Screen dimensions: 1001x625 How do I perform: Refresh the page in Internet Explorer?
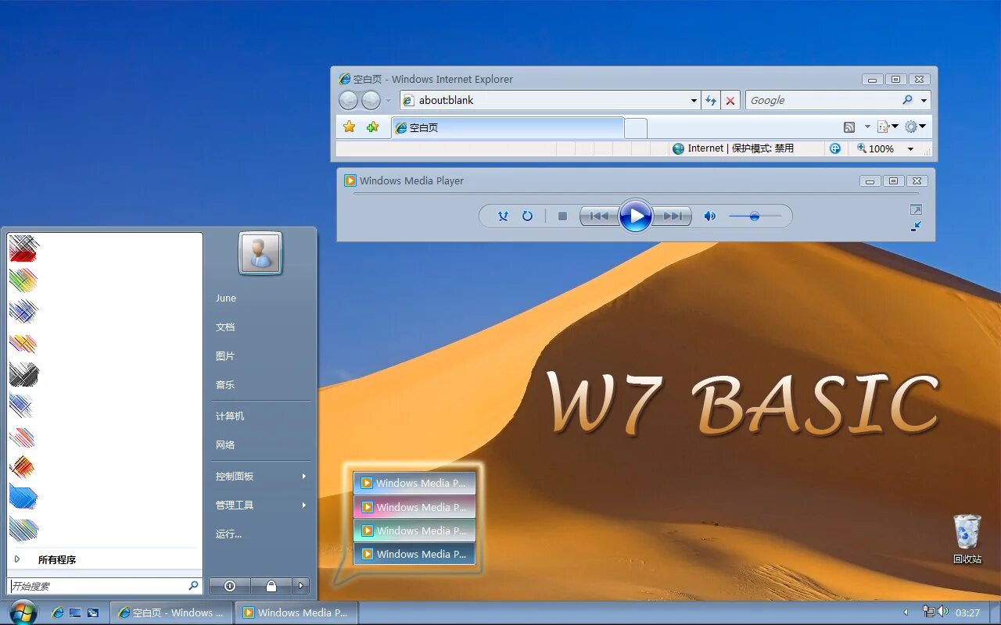[711, 100]
